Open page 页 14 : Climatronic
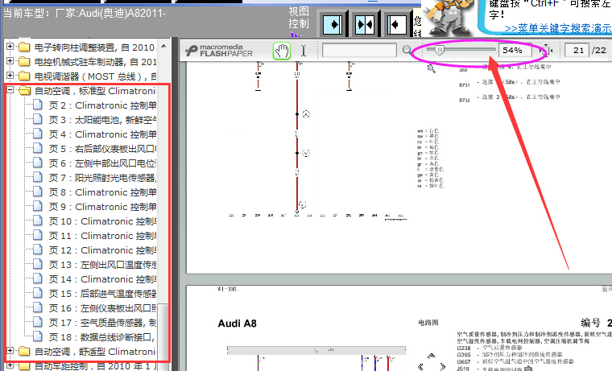Screen dimensions: 612x371 click(x=102, y=279)
